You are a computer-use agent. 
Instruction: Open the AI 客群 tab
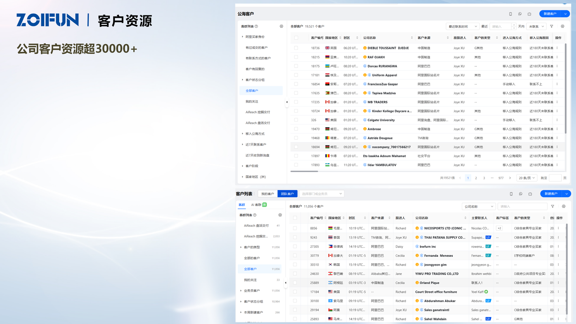[258, 205]
